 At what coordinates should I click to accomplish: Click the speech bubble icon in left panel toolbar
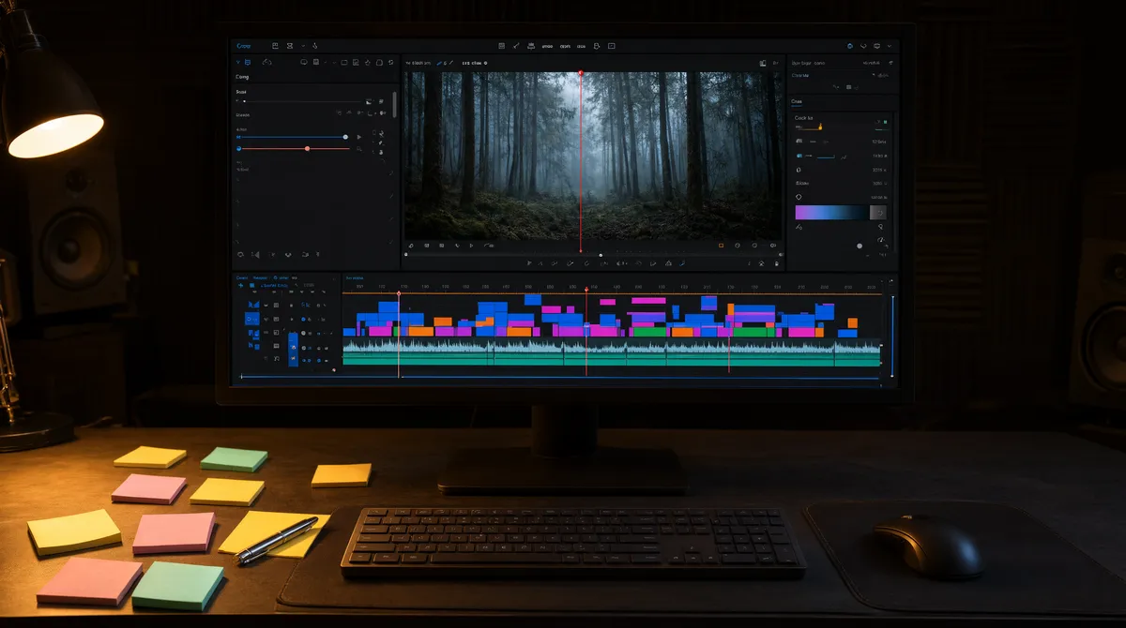click(304, 62)
